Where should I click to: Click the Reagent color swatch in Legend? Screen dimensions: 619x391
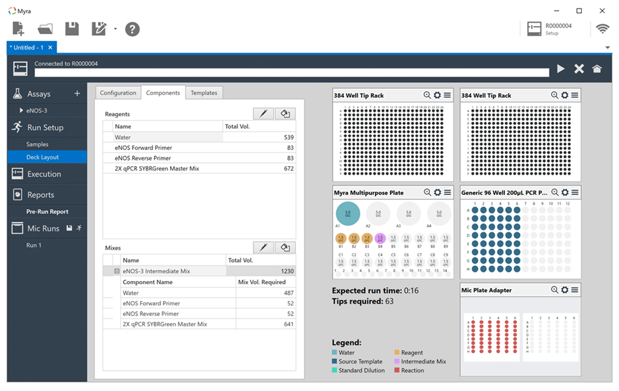click(397, 353)
